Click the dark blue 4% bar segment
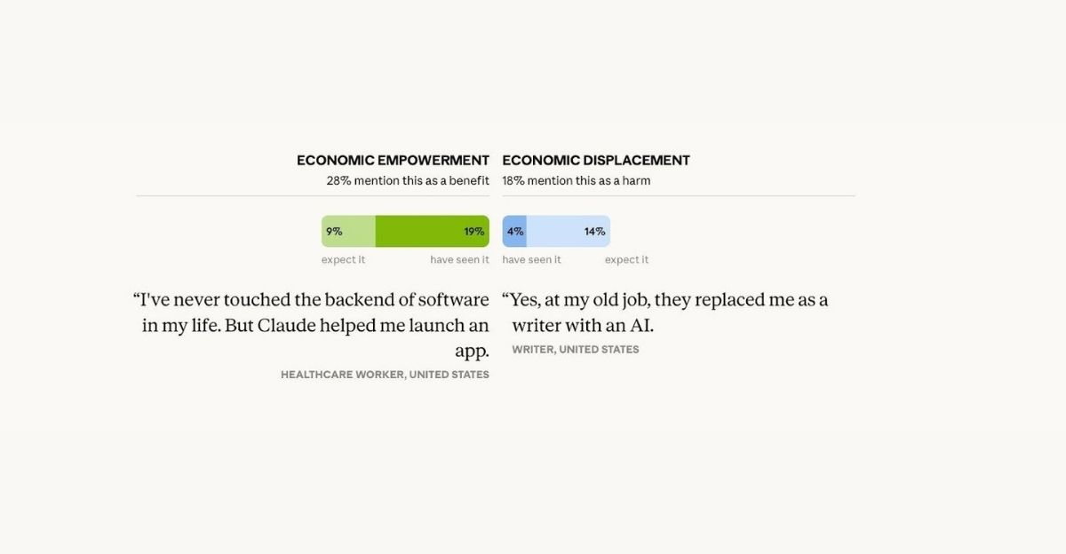The image size is (1066, 554). (x=514, y=231)
